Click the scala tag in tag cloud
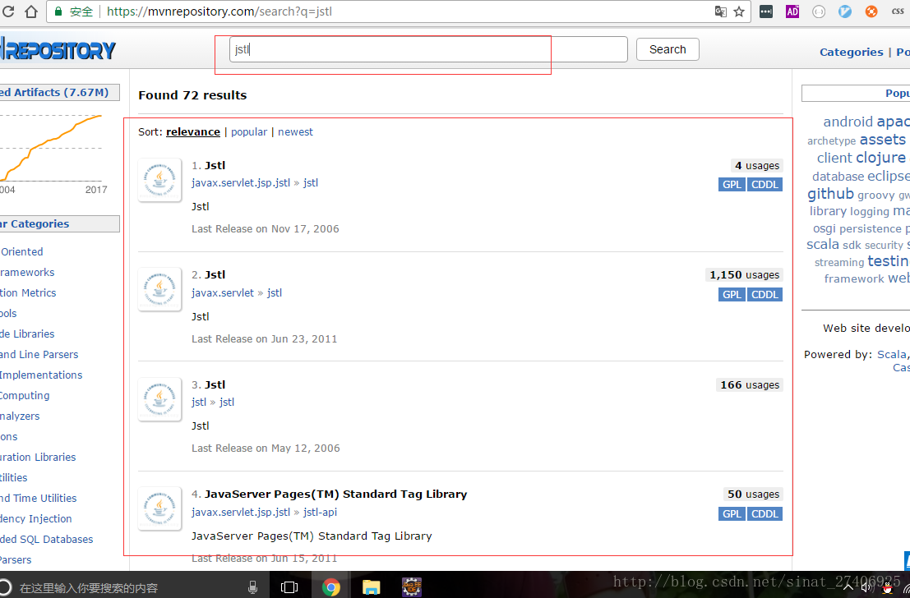This screenshot has width=910, height=598. (822, 245)
